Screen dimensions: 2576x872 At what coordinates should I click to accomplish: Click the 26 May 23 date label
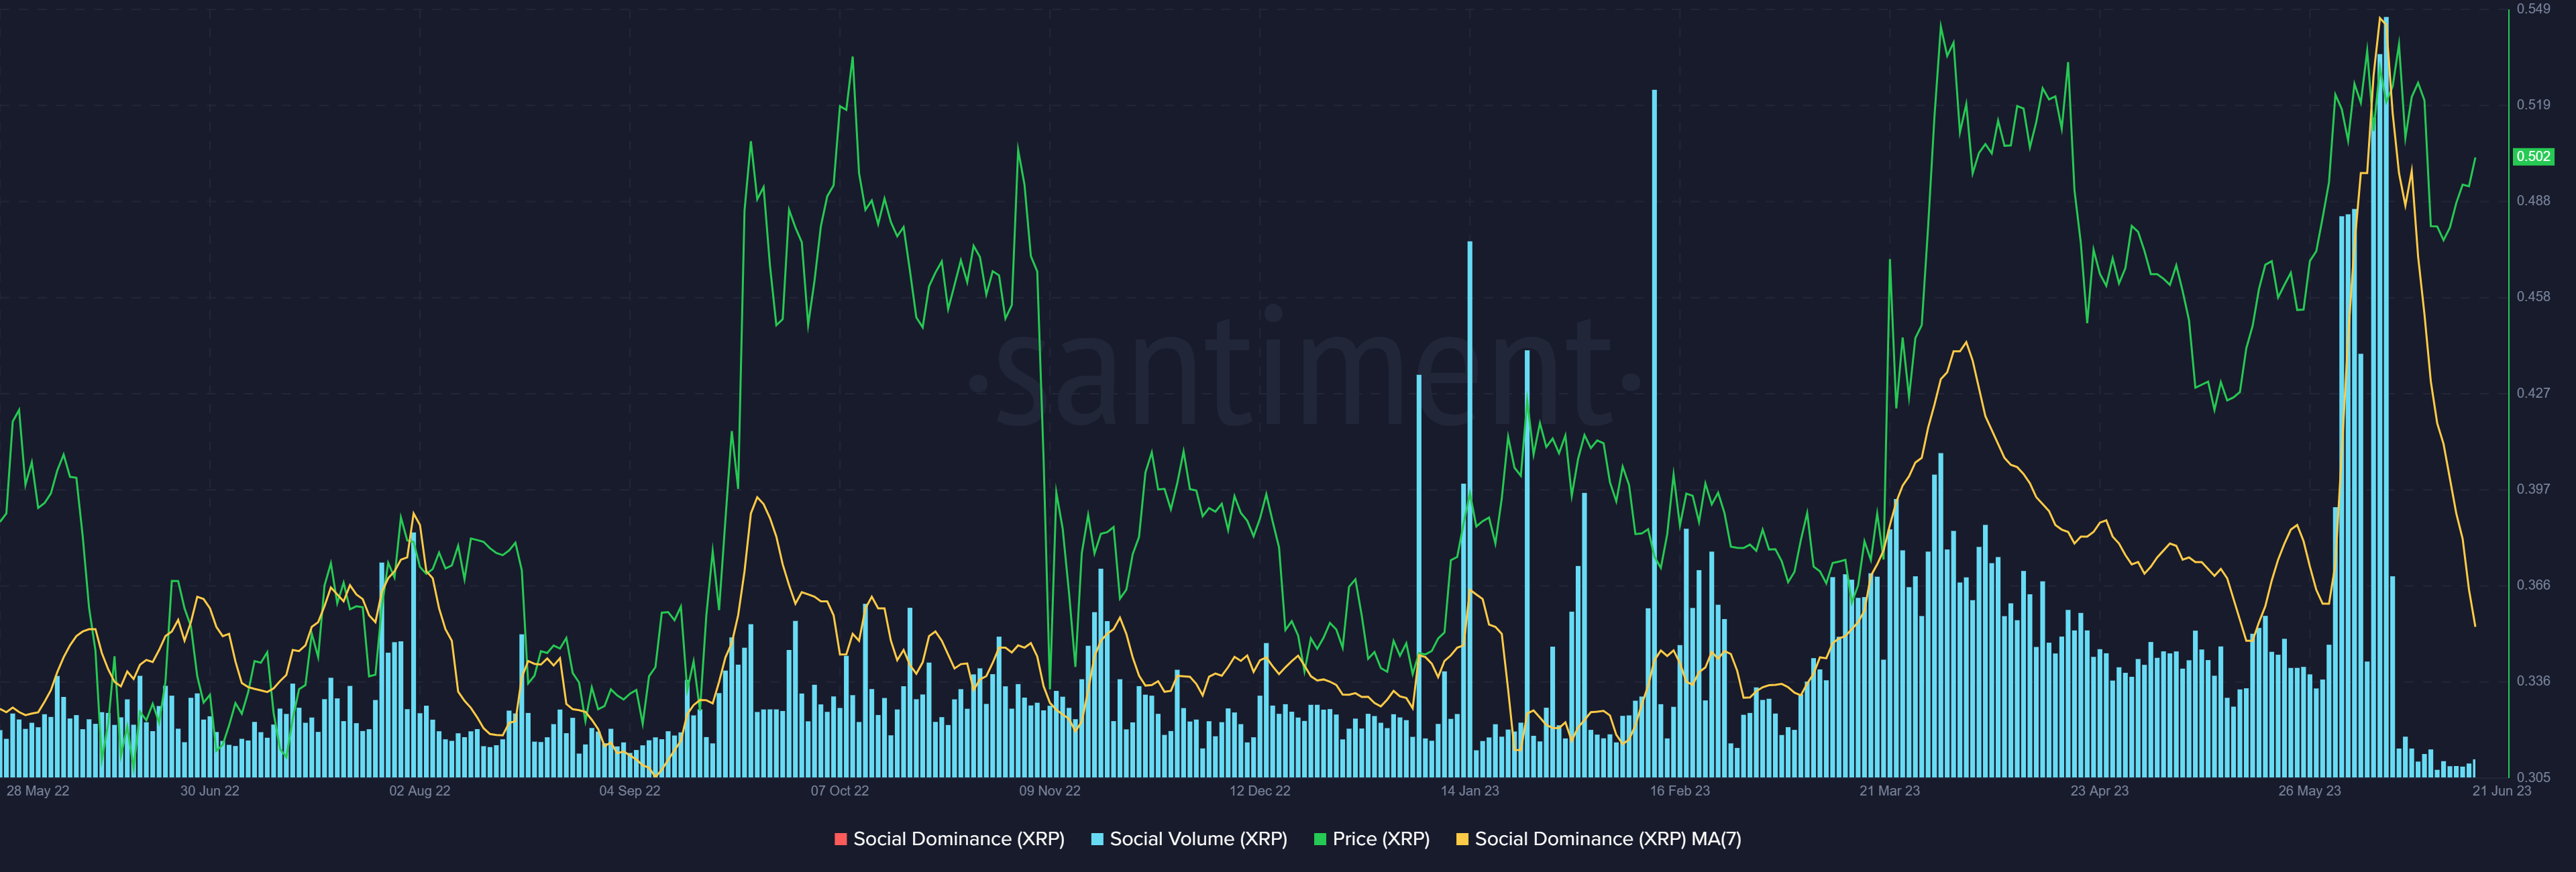[2309, 791]
